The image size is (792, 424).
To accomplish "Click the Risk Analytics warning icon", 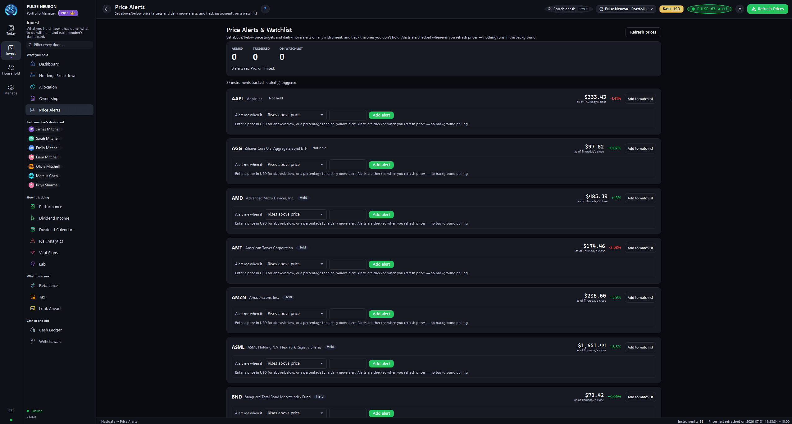I will [x=33, y=241].
